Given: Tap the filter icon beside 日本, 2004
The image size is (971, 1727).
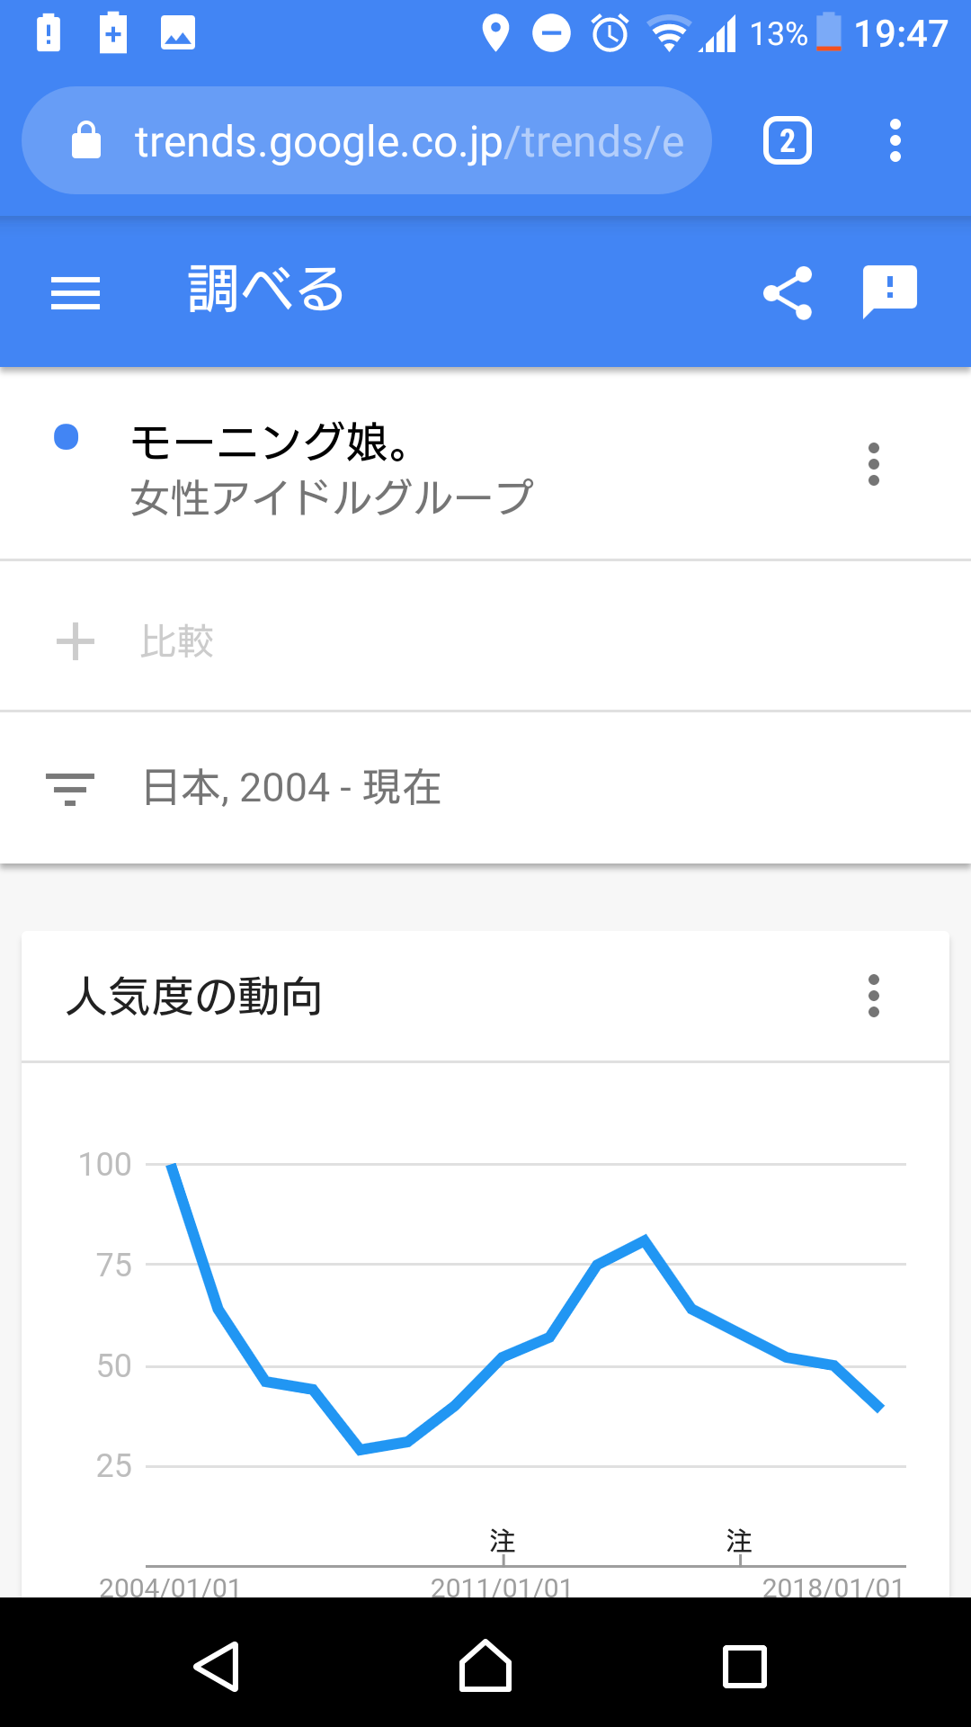Looking at the screenshot, I should coord(70,789).
